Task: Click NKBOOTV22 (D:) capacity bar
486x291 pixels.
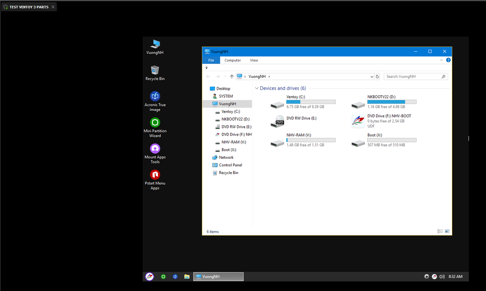Action: [392, 102]
